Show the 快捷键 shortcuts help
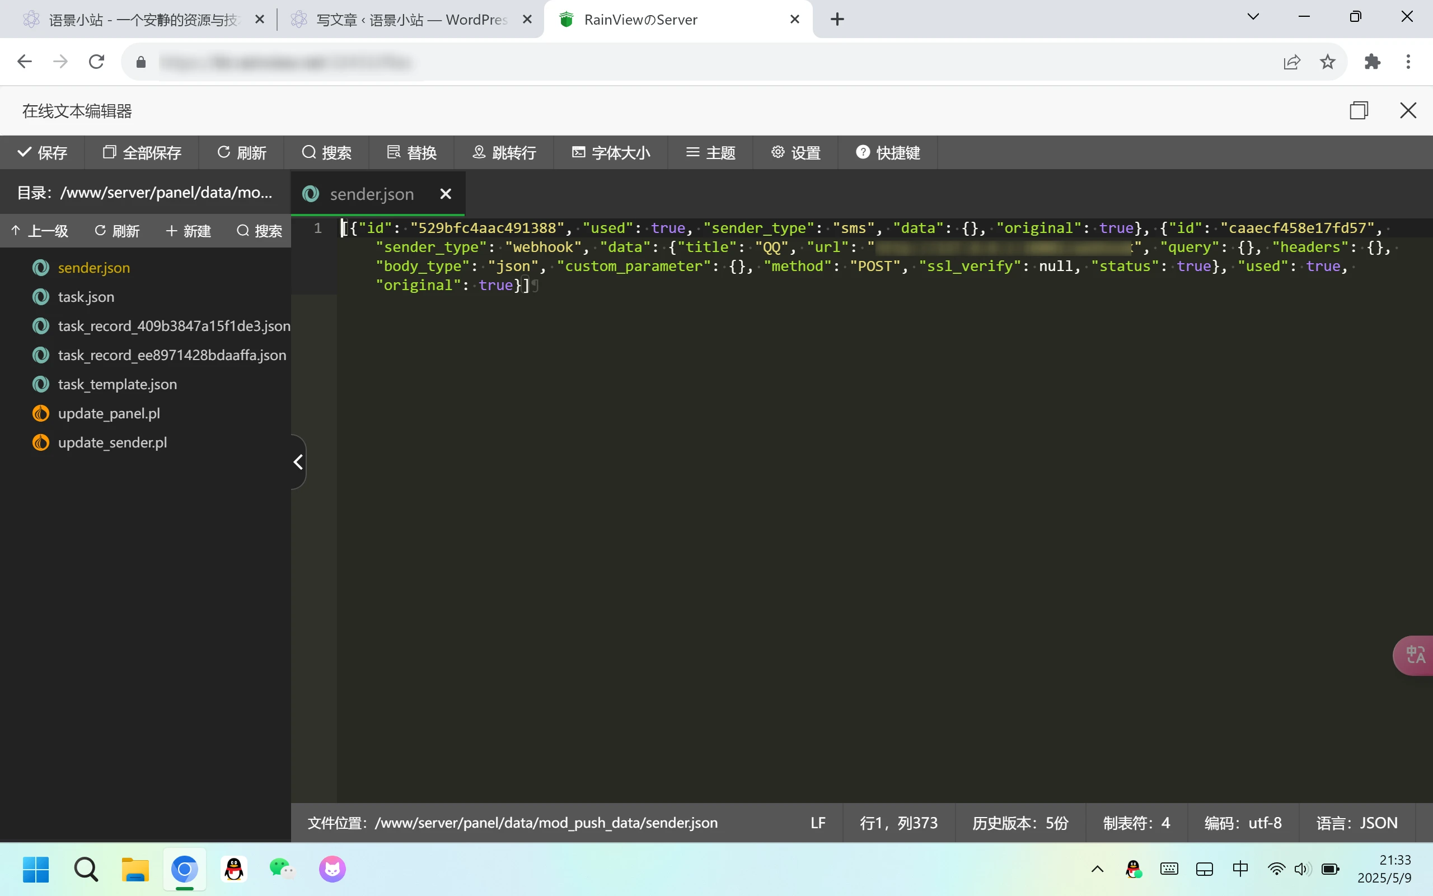1433x896 pixels. coord(888,152)
